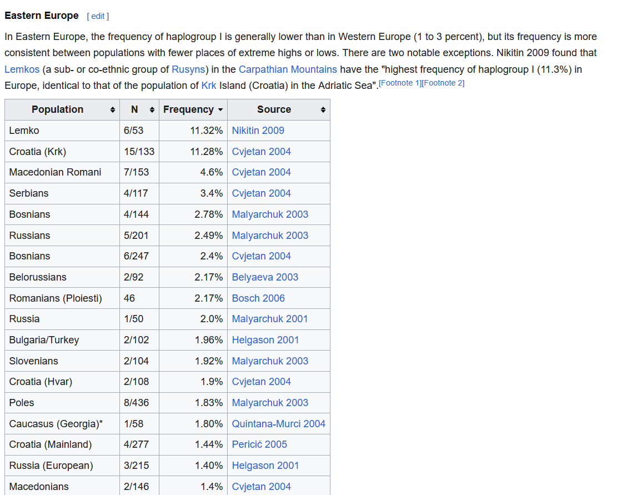Click the 2.49% frequency cell

pyautogui.click(x=193, y=236)
